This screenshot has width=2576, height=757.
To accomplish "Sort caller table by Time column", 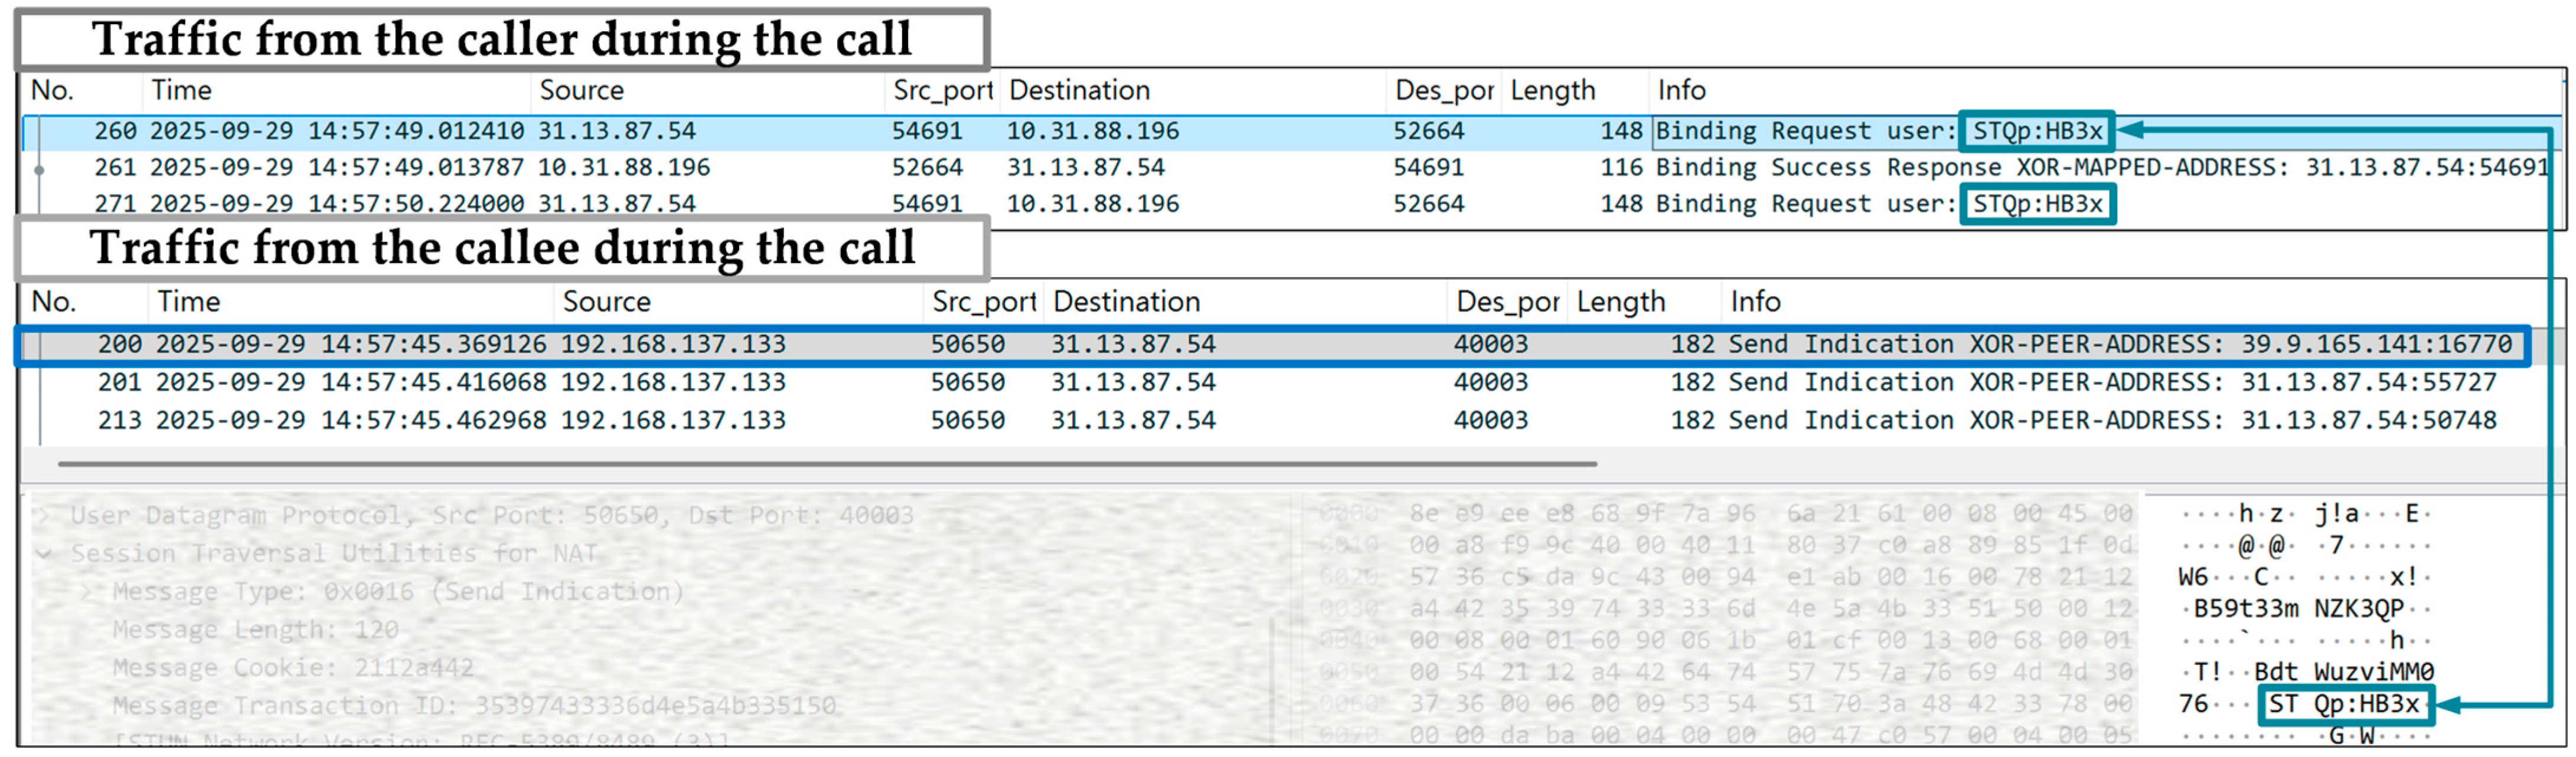I will pos(182,91).
